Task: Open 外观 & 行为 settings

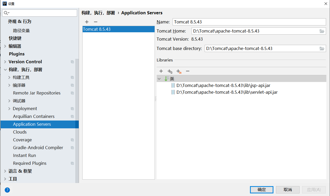Action: pyautogui.click(x=20, y=21)
